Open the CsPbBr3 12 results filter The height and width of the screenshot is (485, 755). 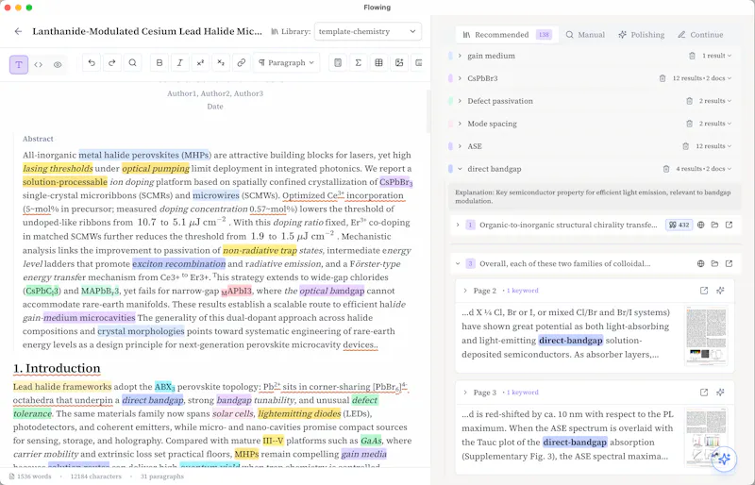click(701, 78)
